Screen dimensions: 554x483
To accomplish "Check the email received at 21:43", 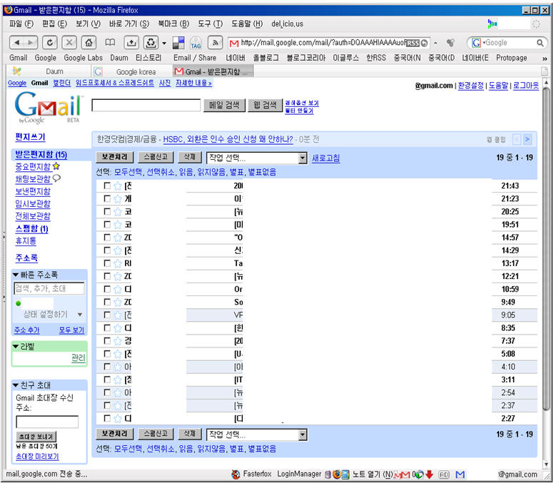I will click(107, 185).
